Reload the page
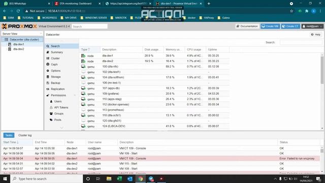Screen dimensions: 325x183 [18, 11]
